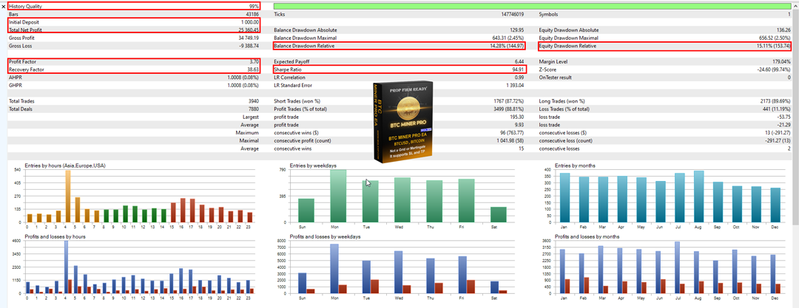Close the report using the top-left X
This screenshot has width=799, height=308.
tap(4, 6)
